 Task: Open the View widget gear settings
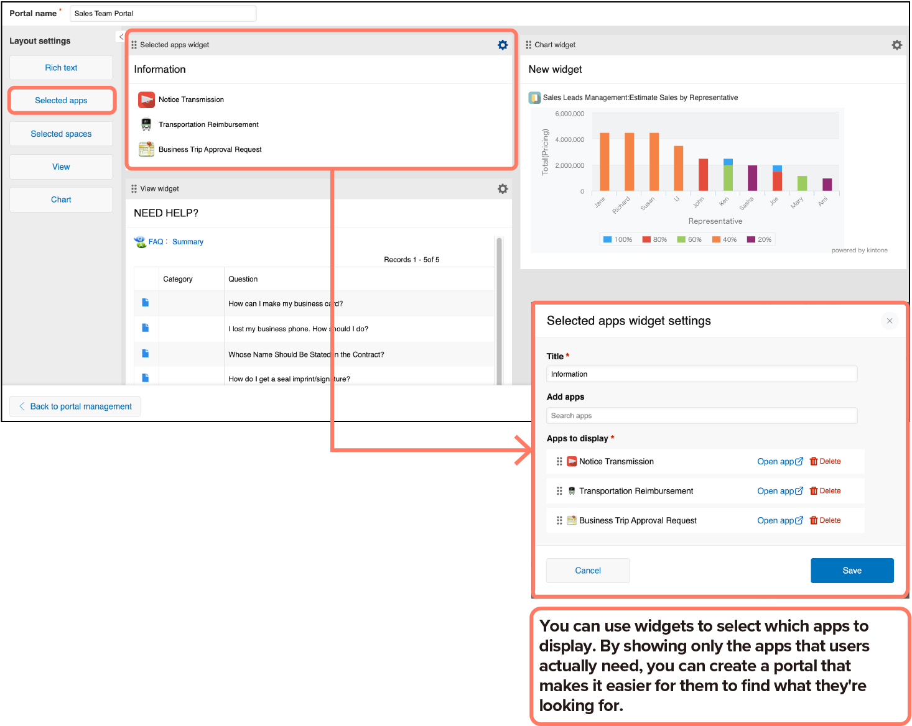click(503, 189)
